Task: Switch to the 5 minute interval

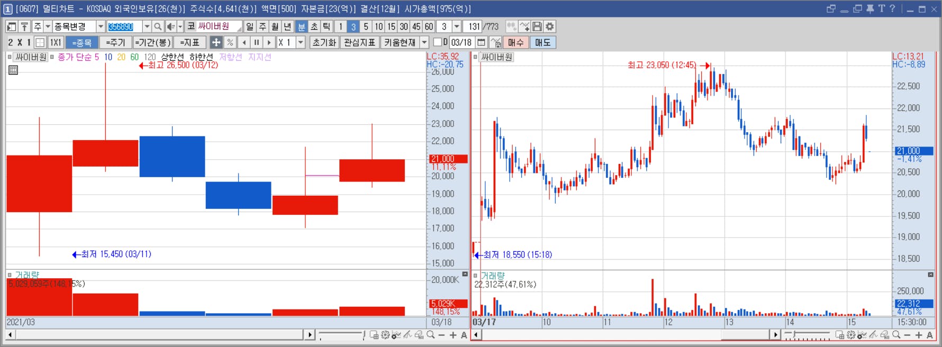Action: coord(366,26)
